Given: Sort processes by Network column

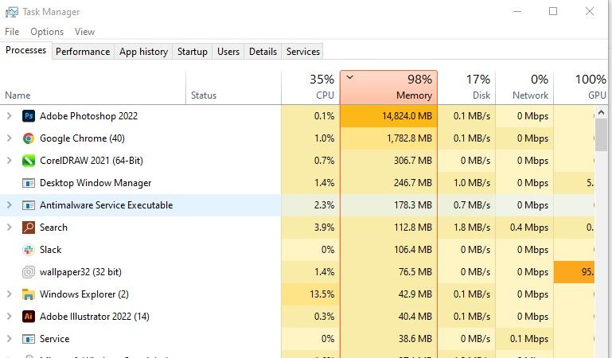Looking at the screenshot, I should [x=524, y=88].
